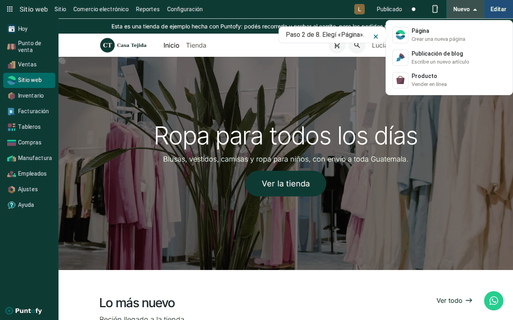Open the shopping cart icon
This screenshot has height=320, width=513.
click(x=337, y=45)
